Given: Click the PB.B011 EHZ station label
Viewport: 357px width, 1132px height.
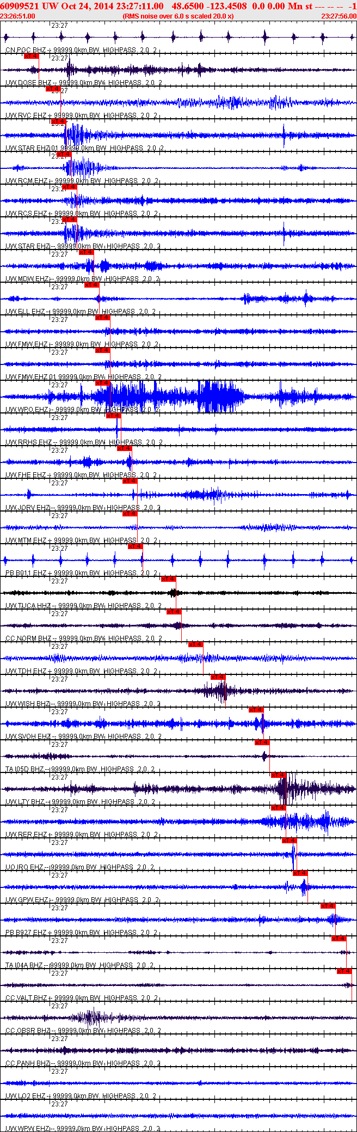Looking at the screenshot, I should click(26, 573).
